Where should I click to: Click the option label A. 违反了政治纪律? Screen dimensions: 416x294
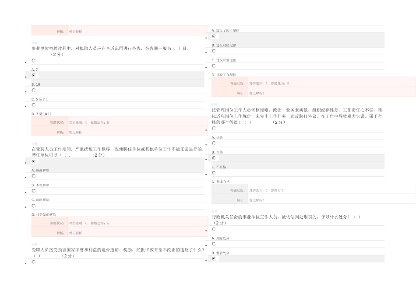[x=226, y=31]
